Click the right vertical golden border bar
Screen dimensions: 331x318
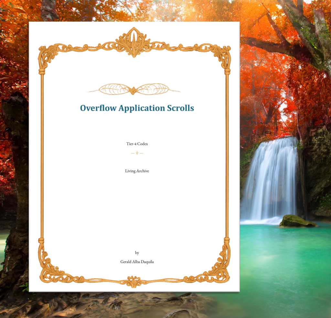tap(227, 155)
